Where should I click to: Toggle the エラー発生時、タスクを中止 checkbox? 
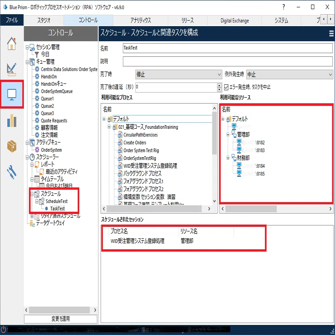(x=226, y=87)
